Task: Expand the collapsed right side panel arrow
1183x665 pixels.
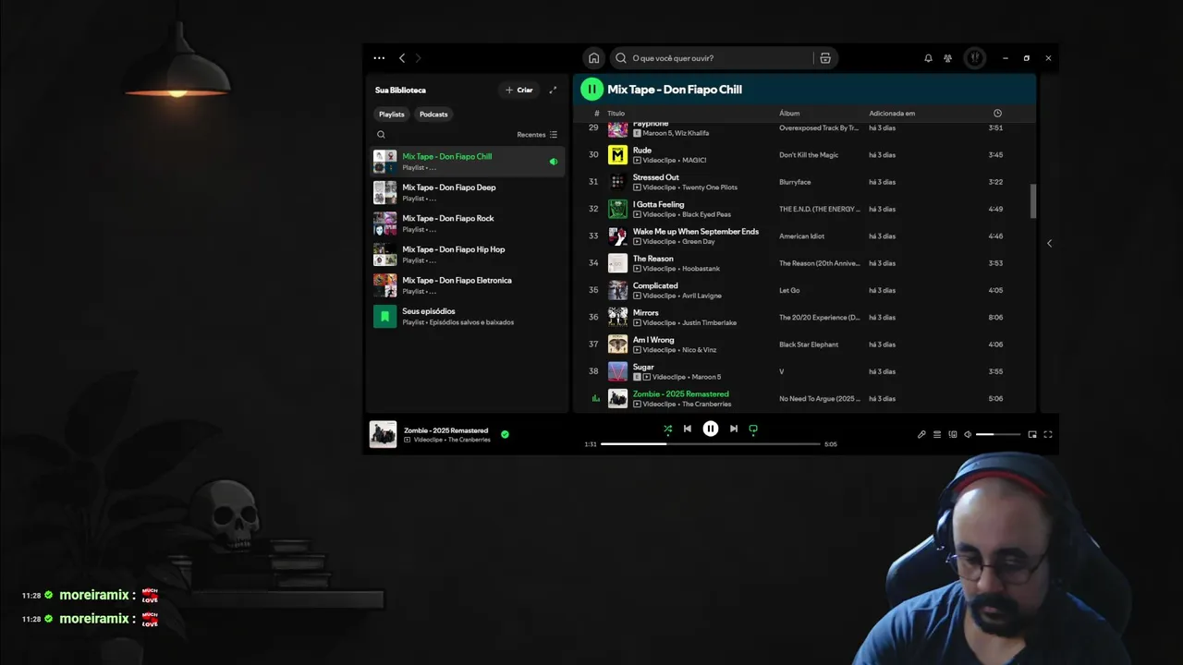Action: pos(1049,243)
